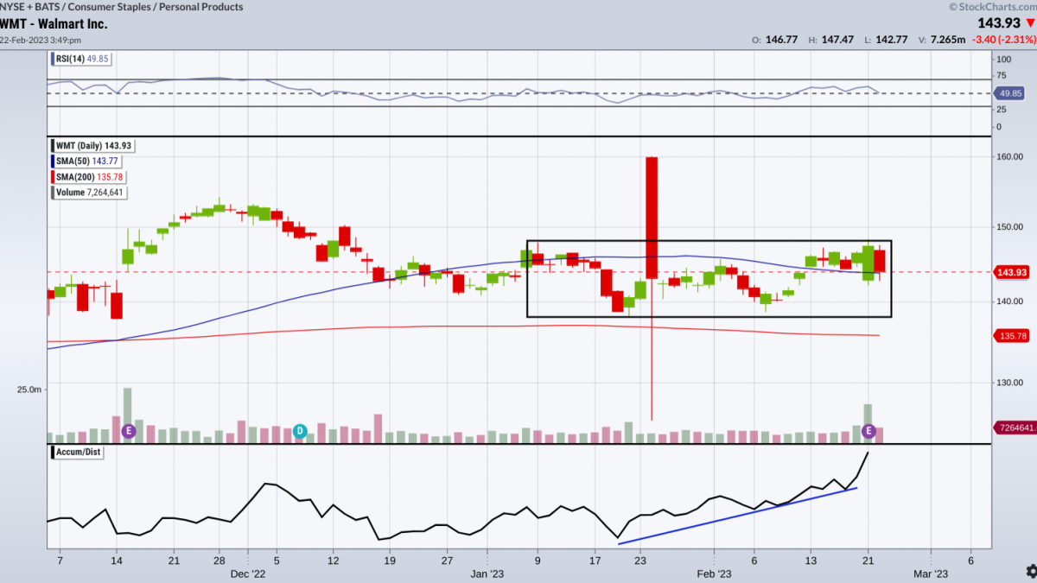Click the WMT - Walmart Inc. chart title

pyautogui.click(x=54, y=24)
